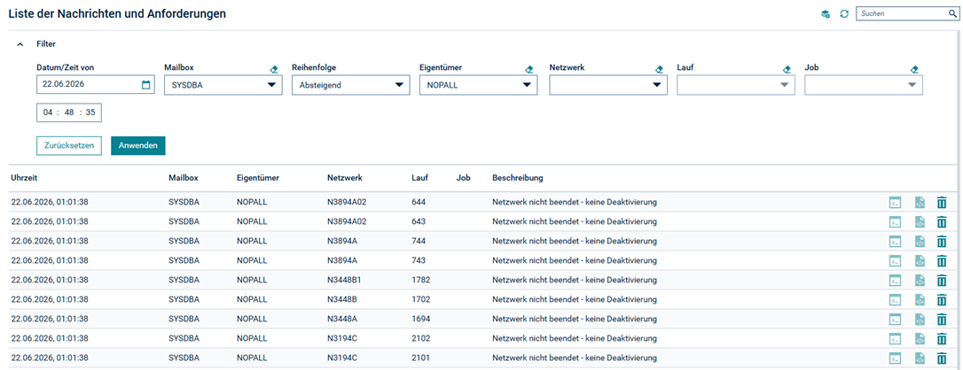Image resolution: width=963 pixels, height=370 pixels.
Task: Open console icon for run 743 row
Action: (896, 261)
